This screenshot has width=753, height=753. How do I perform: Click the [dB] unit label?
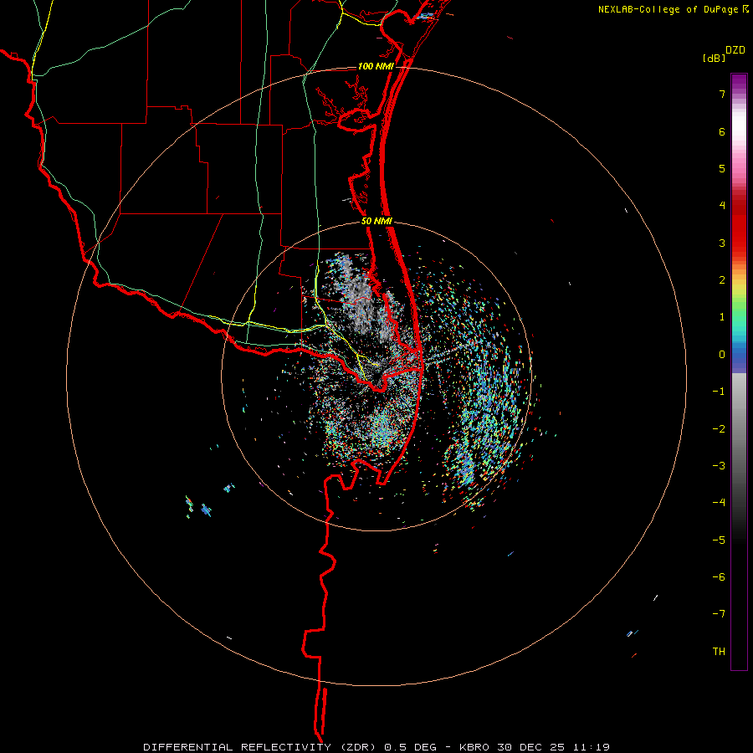click(714, 58)
